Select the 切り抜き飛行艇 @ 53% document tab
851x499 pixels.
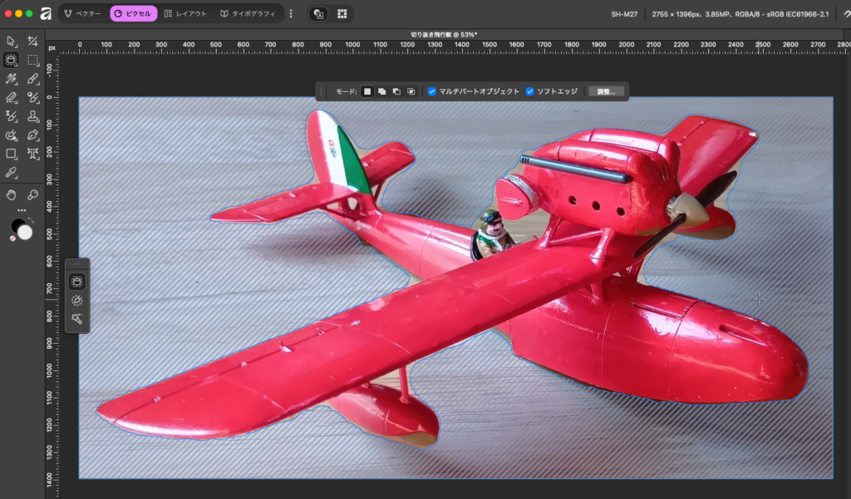point(444,35)
